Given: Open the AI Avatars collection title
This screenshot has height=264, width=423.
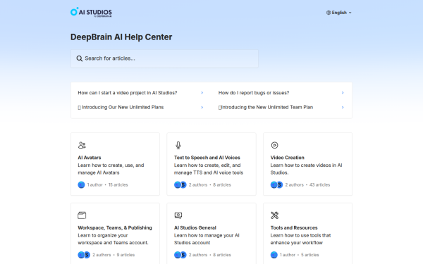Looking at the screenshot, I should tap(90, 158).
